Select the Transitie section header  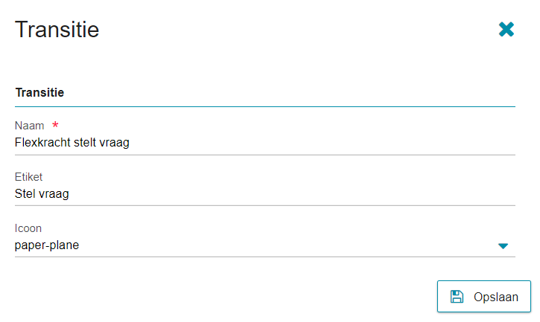click(39, 92)
